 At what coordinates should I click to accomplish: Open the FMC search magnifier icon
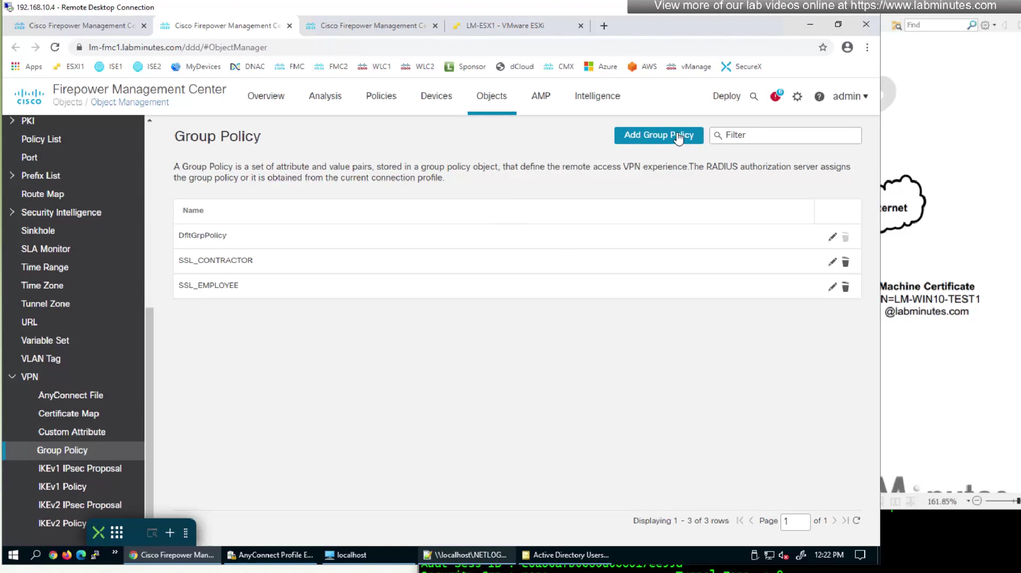coord(753,96)
